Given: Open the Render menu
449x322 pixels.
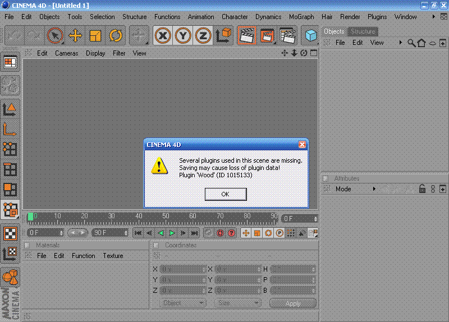Looking at the screenshot, I should tap(350, 17).
